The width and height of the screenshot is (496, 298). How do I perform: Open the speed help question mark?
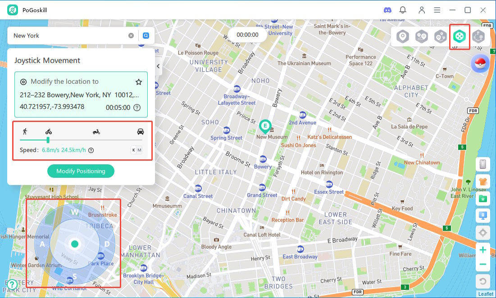[91, 150]
